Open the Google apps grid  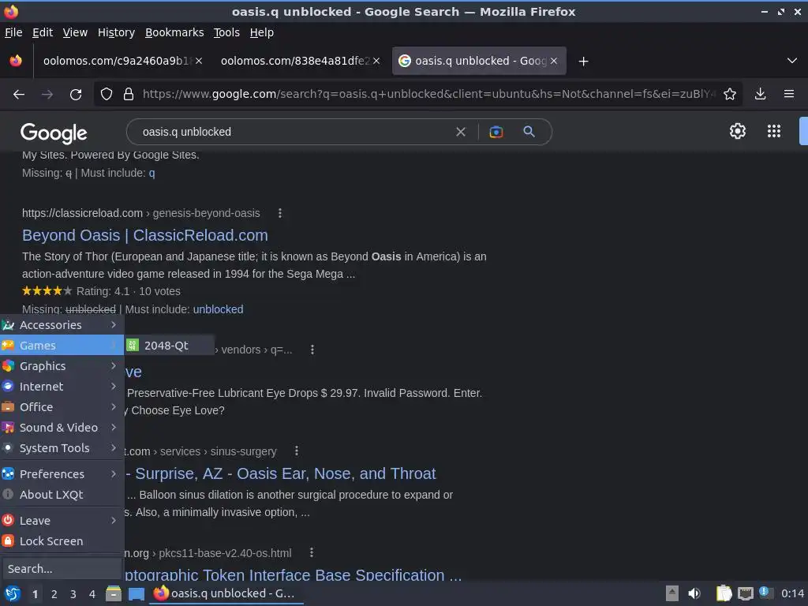point(773,131)
